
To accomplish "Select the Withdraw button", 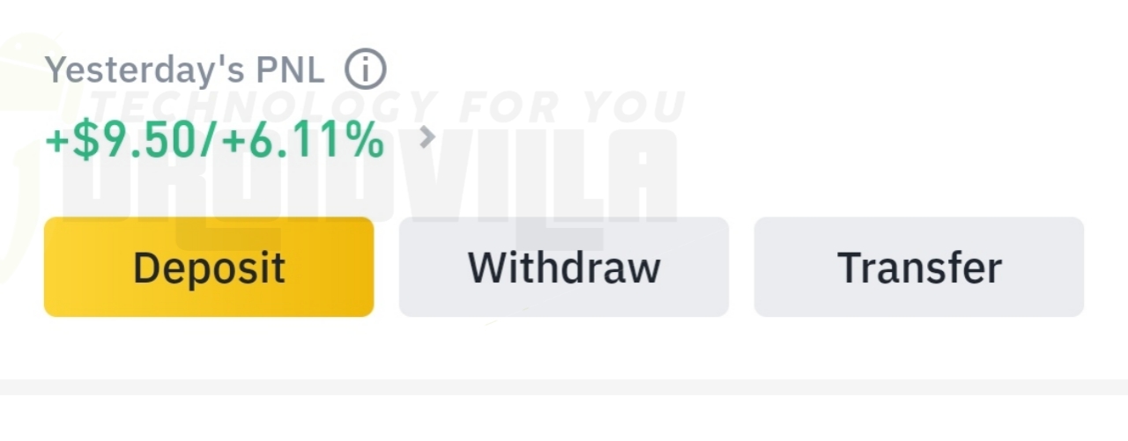I will (564, 267).
